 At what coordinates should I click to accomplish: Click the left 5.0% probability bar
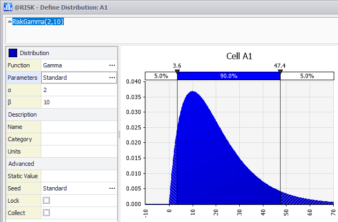[x=161, y=76]
